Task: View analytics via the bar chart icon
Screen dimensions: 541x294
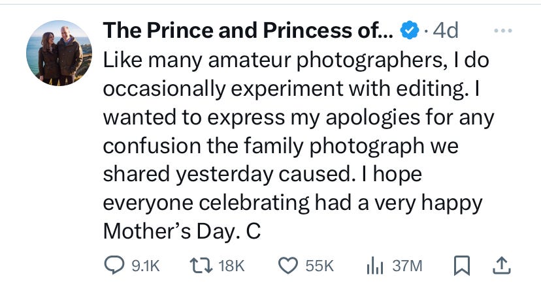Action: coord(375,266)
